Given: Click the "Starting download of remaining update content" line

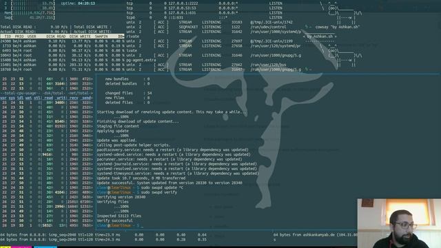Looking at the screenshot, I should tap(172, 112).
